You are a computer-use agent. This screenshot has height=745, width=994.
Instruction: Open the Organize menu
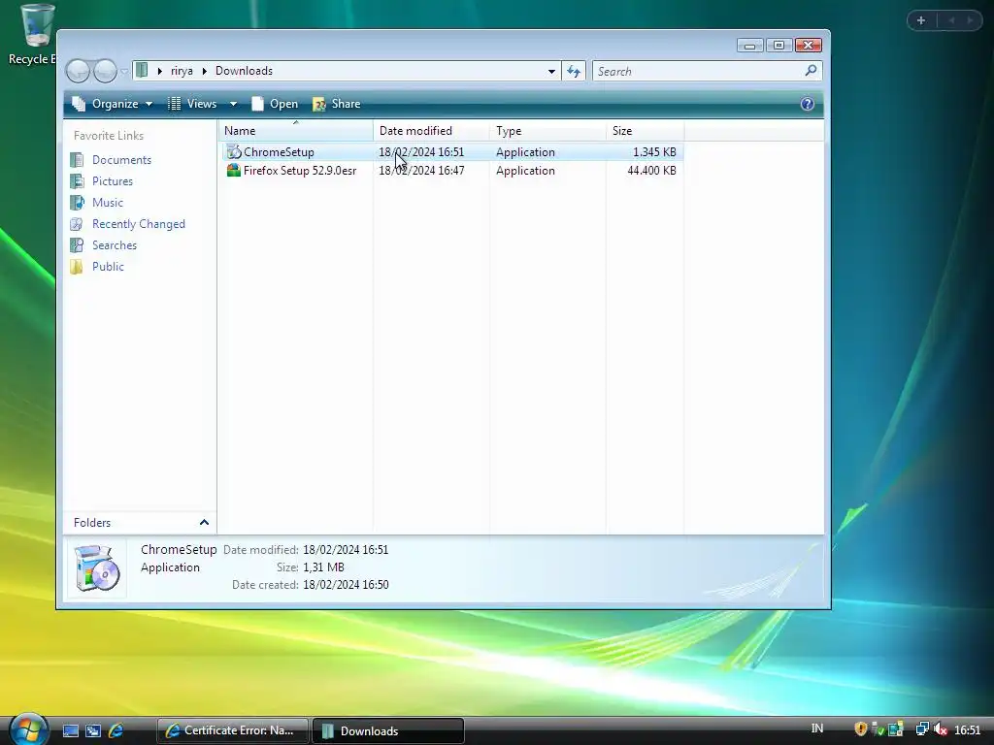113,104
